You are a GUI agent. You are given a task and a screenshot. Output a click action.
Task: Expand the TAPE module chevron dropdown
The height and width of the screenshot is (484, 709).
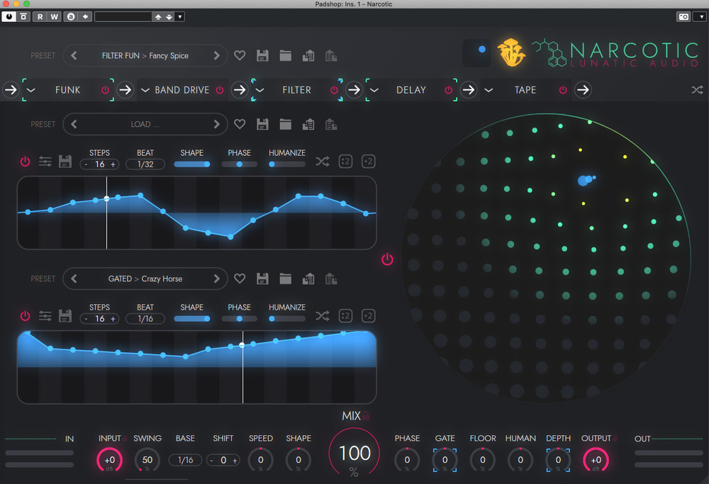pos(489,90)
